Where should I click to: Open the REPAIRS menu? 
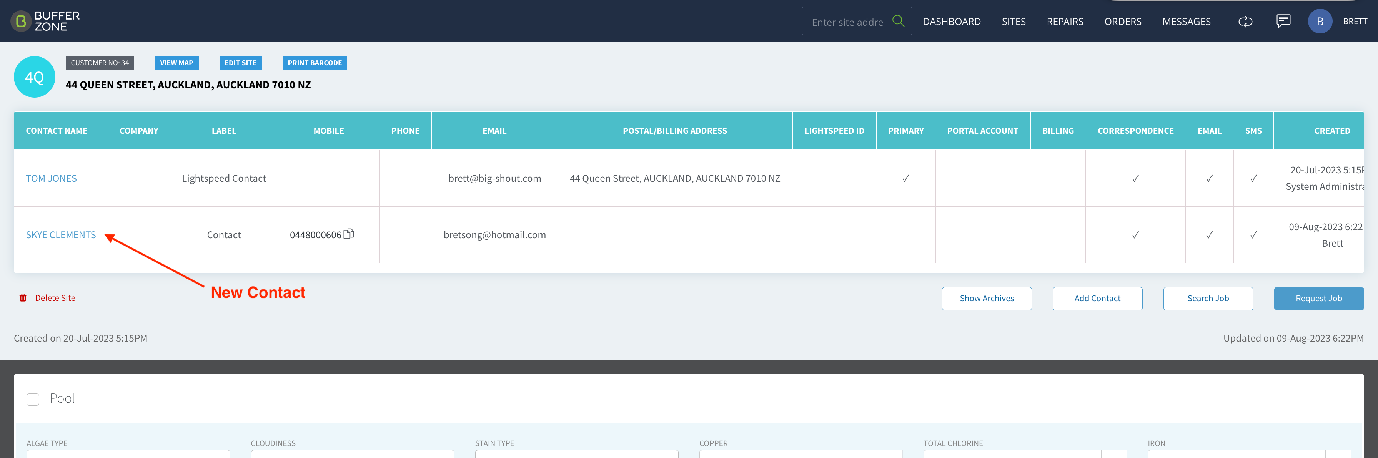coord(1065,22)
